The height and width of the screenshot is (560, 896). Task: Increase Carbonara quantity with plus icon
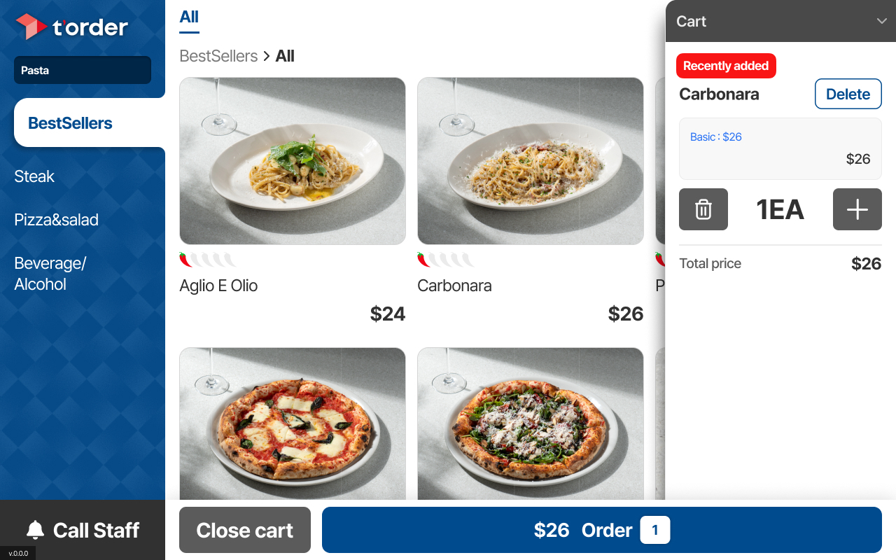point(857,209)
